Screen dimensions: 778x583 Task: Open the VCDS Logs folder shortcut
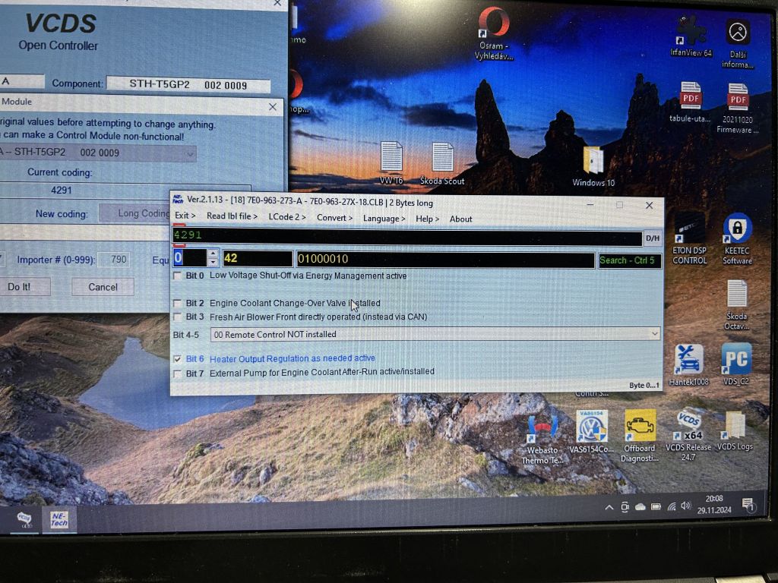735,427
